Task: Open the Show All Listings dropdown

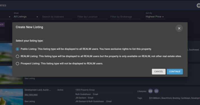Action: (26, 17)
